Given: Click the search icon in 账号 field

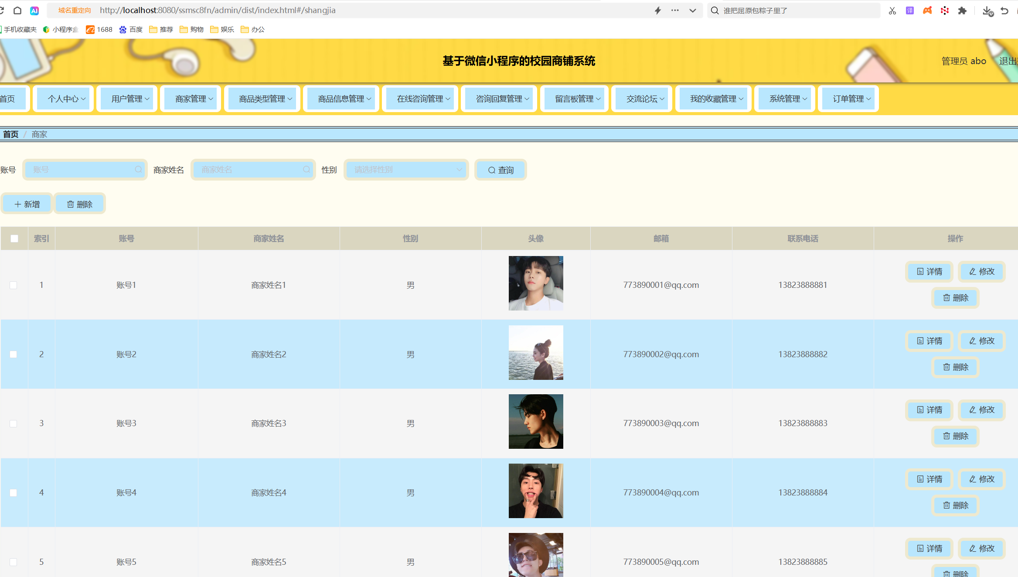Looking at the screenshot, I should pyautogui.click(x=138, y=170).
